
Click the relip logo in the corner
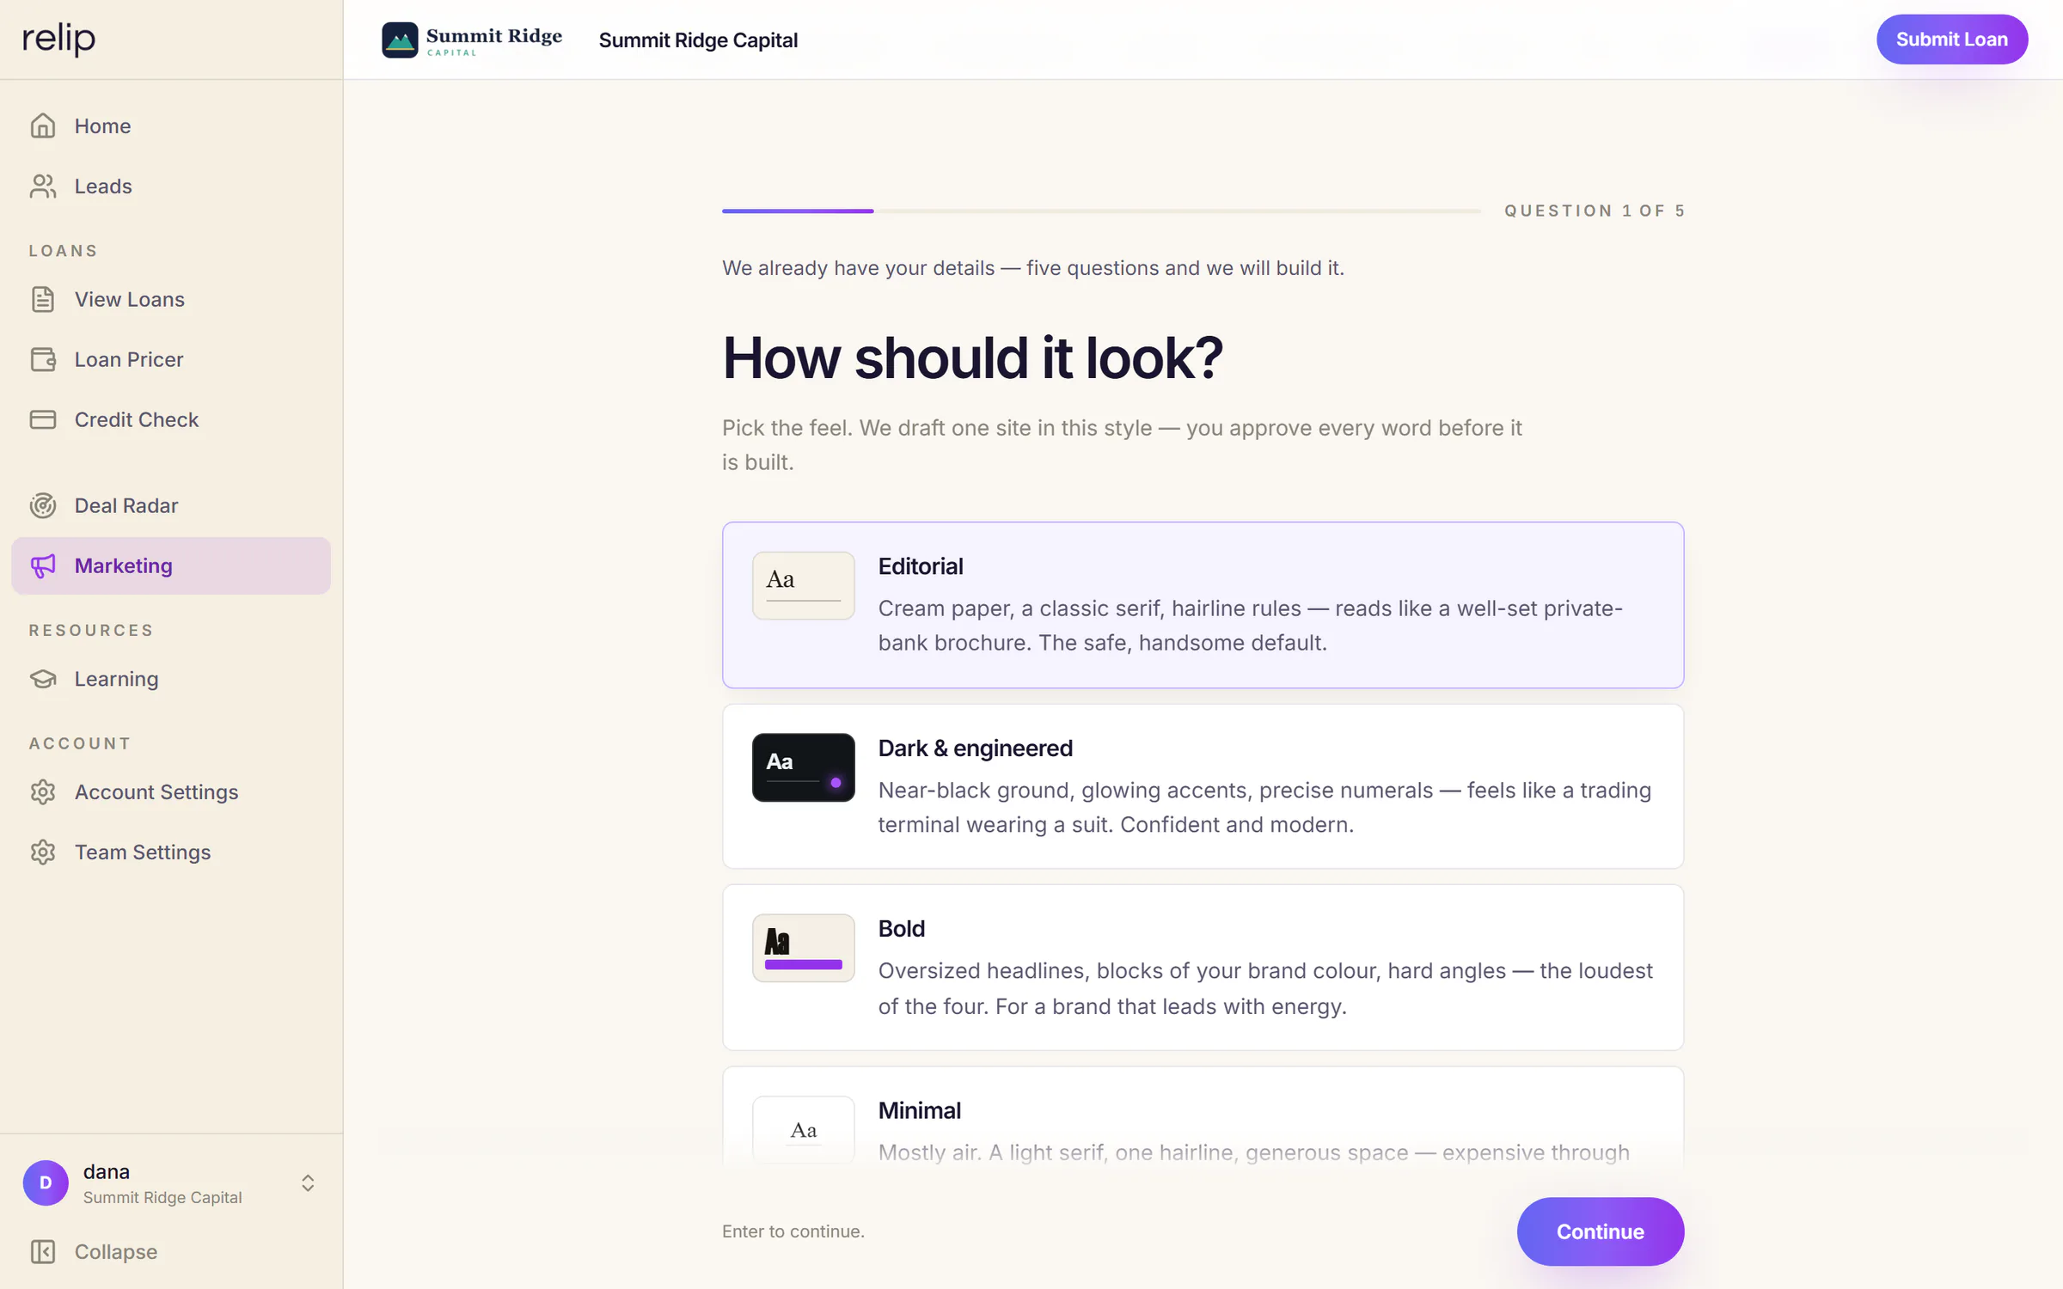click(x=58, y=39)
